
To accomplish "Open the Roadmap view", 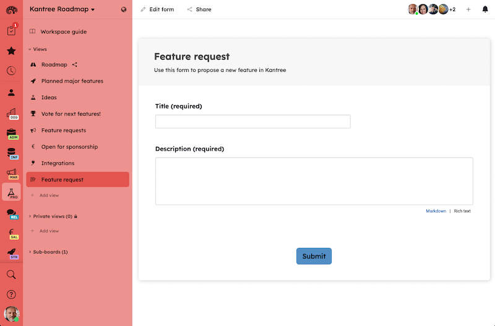I will click(54, 64).
